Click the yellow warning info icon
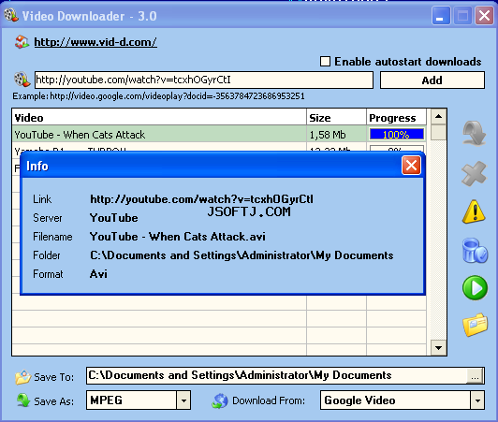This screenshot has height=422, width=498. [474, 211]
